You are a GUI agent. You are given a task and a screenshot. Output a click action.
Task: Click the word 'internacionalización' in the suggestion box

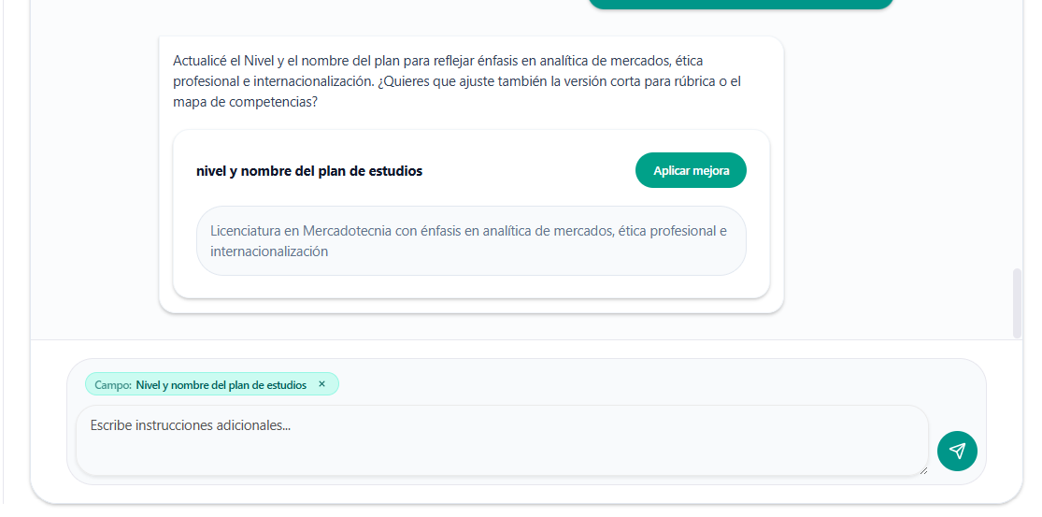click(269, 251)
